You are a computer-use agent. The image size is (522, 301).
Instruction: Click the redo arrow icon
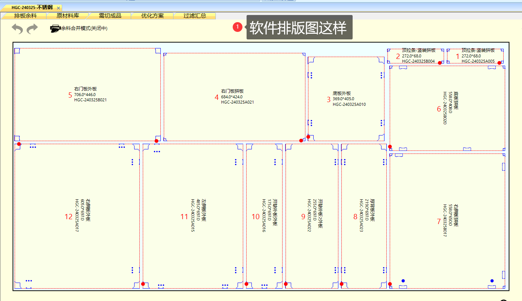(32, 29)
